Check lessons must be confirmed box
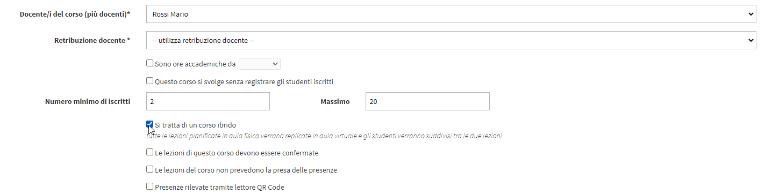Screen dimensions: 765x194 [x=150, y=152]
